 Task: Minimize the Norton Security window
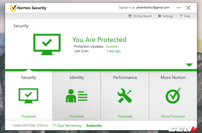click(x=178, y=8)
